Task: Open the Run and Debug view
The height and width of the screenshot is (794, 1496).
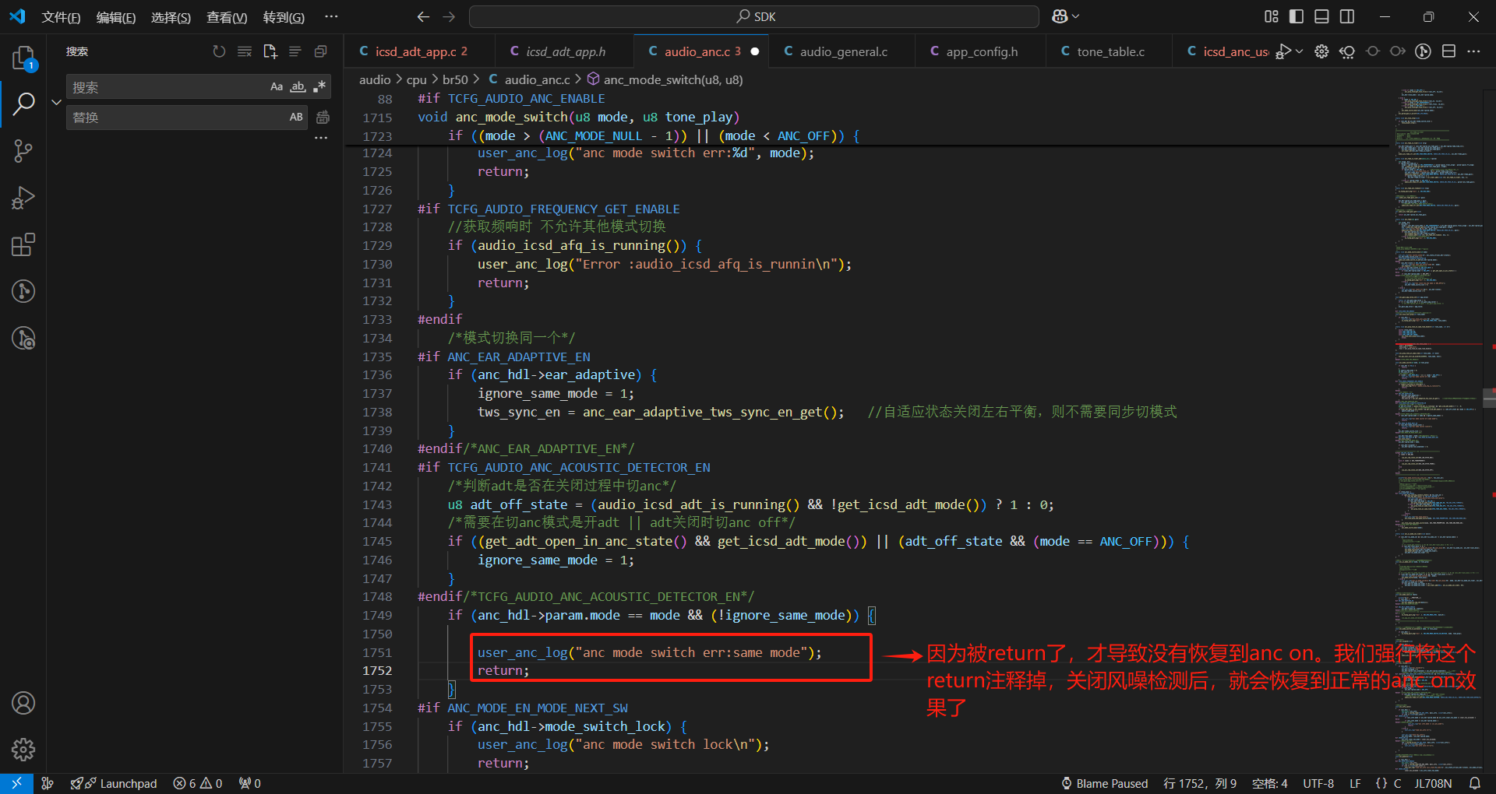Action: click(23, 198)
